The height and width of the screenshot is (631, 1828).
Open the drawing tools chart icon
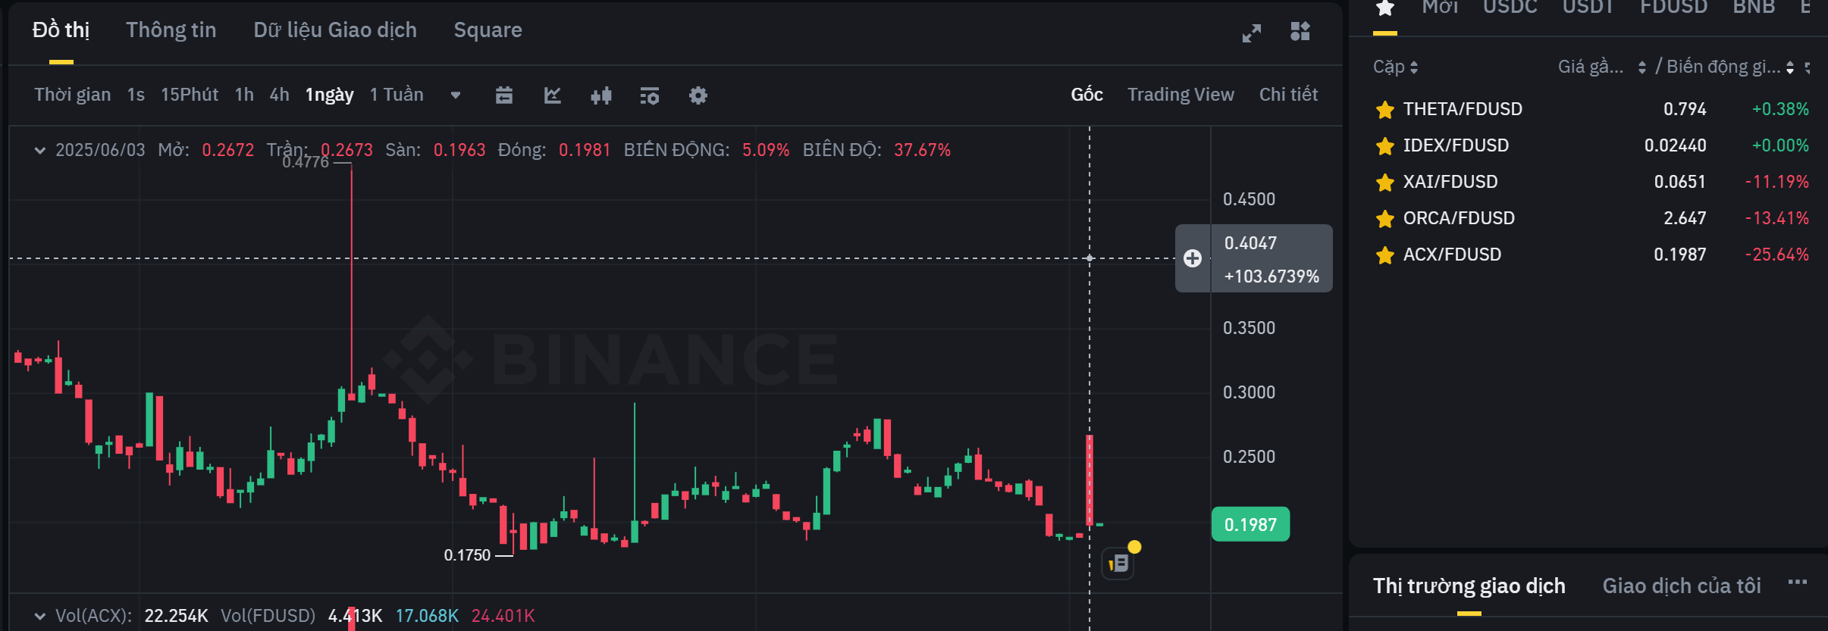coord(553,95)
